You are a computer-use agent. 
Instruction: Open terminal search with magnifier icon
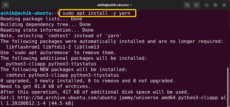[x=187, y=5]
